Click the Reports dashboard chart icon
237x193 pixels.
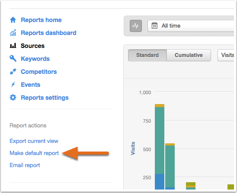pyautogui.click(x=13, y=33)
